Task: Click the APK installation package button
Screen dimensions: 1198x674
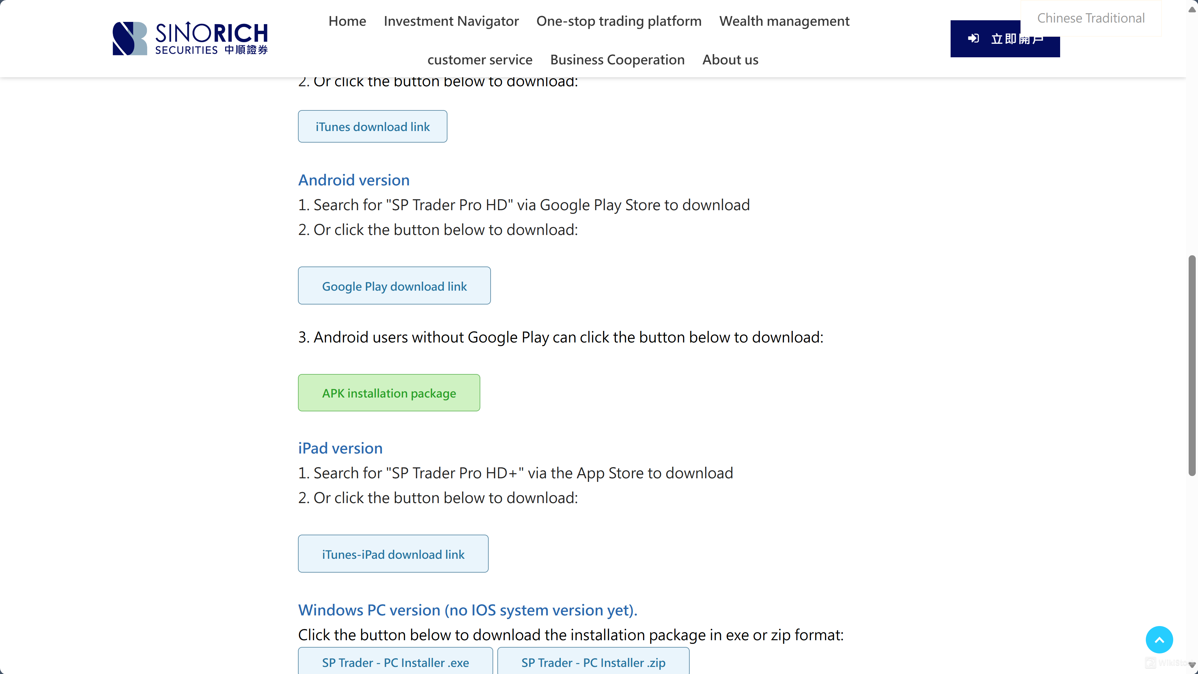Action: point(389,393)
